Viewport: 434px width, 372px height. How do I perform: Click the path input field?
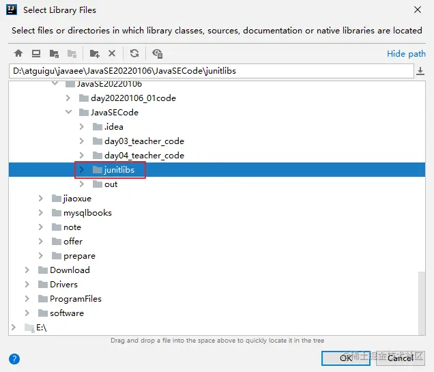click(212, 71)
